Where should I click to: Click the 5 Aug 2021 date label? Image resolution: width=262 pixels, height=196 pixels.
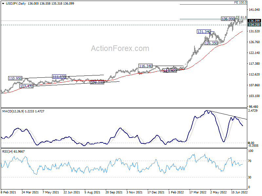[92, 192]
